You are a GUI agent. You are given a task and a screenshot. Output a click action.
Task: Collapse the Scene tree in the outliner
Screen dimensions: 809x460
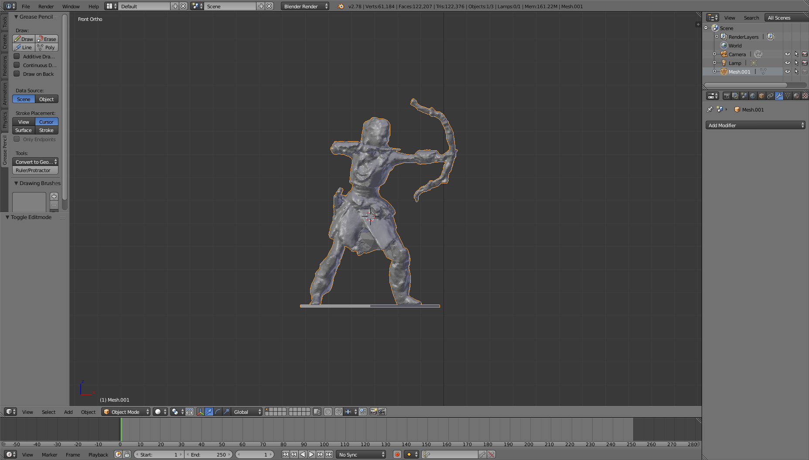pyautogui.click(x=706, y=28)
